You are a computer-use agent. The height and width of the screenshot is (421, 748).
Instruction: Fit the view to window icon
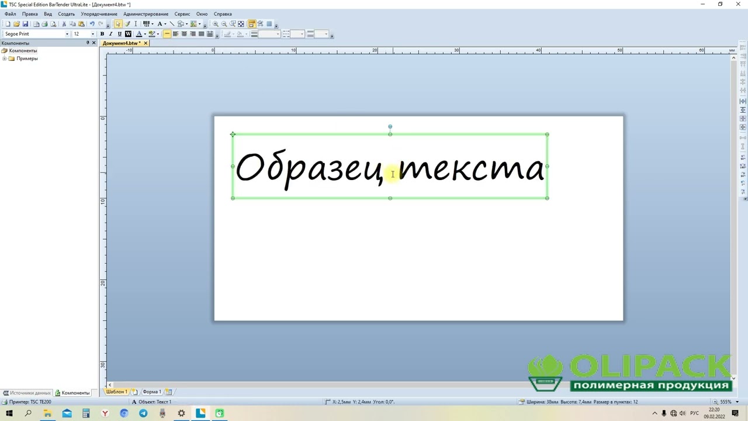coord(241,24)
